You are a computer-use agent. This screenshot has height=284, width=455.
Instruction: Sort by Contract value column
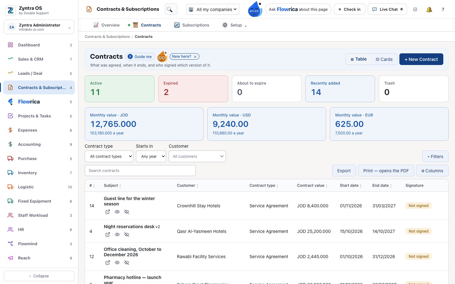(312, 186)
